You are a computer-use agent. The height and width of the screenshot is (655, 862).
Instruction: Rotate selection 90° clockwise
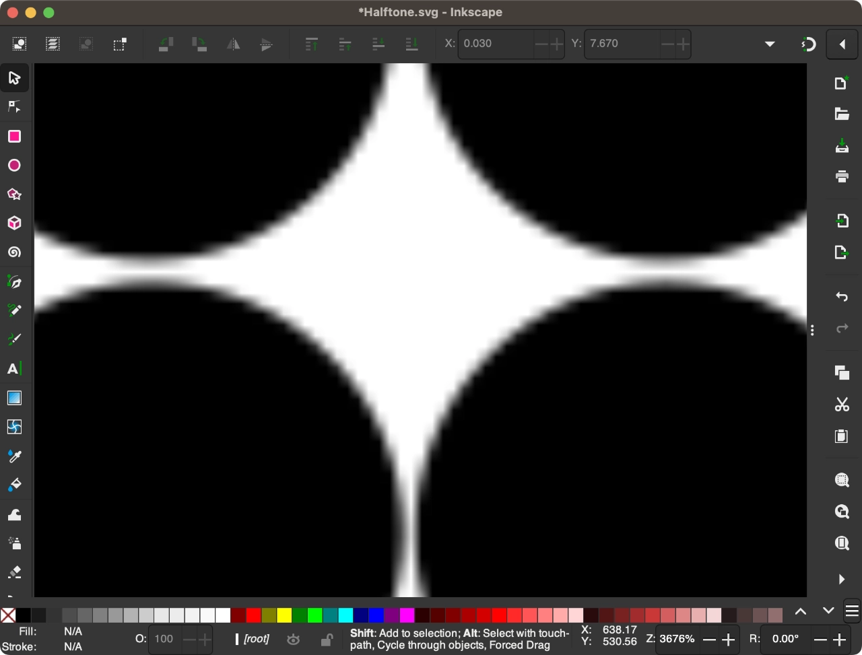[199, 44]
